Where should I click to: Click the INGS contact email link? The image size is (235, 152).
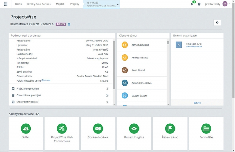point(194,47)
